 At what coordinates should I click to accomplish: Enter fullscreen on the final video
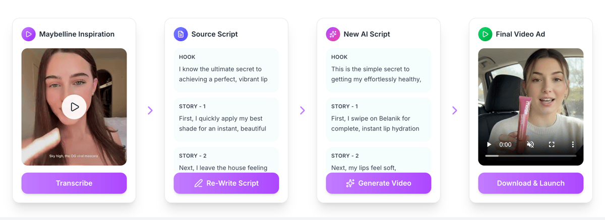tap(552, 145)
